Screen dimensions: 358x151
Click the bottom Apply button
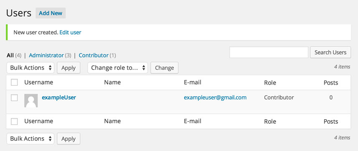69,138
